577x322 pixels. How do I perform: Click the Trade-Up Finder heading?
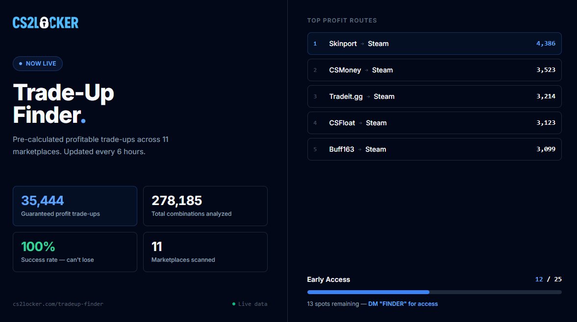tap(63, 104)
